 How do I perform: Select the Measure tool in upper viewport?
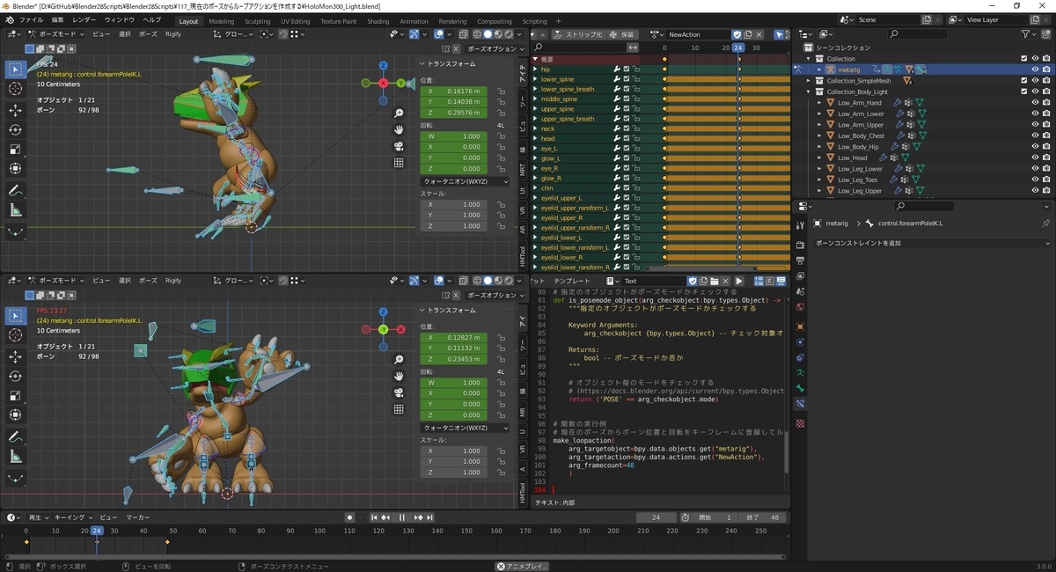[16, 210]
